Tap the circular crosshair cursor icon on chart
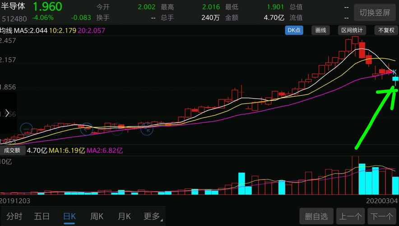The image size is (399, 226). click(147, 129)
